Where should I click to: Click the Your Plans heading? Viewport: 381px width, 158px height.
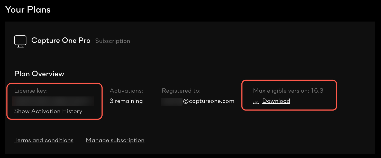[x=28, y=9]
